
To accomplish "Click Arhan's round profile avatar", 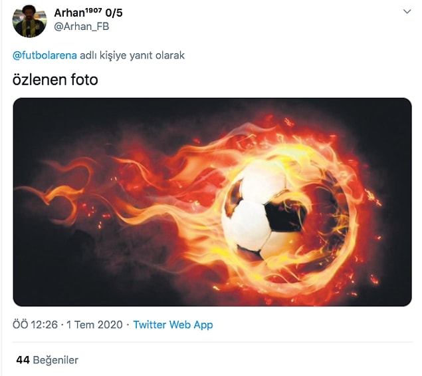I will point(29,21).
